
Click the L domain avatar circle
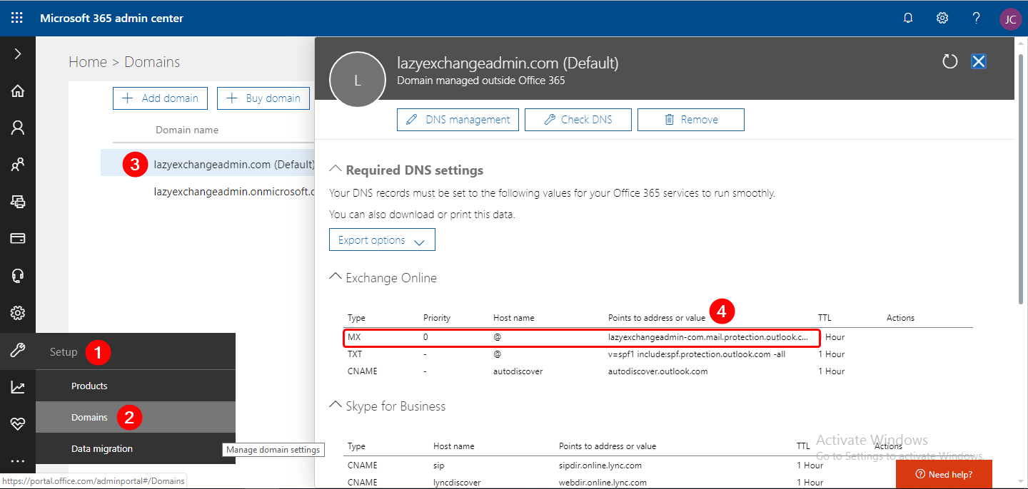pos(357,81)
